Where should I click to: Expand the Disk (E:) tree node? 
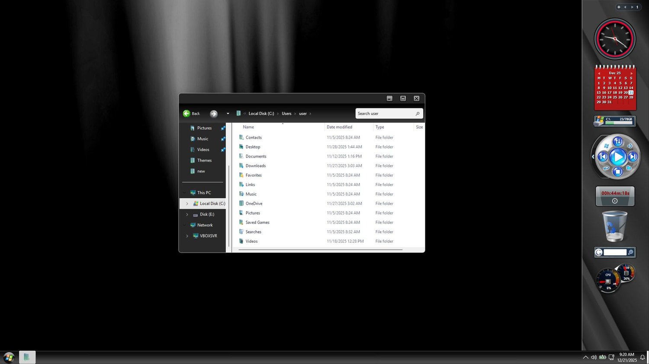187,214
